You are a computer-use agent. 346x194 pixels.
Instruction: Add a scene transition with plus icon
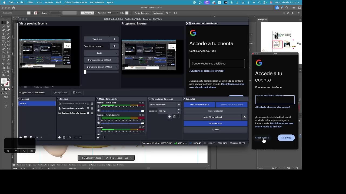[169, 117]
